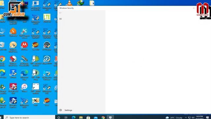Open the green LTE ZONG 4G icon
This screenshot has height=119, width=211.
(47, 18)
